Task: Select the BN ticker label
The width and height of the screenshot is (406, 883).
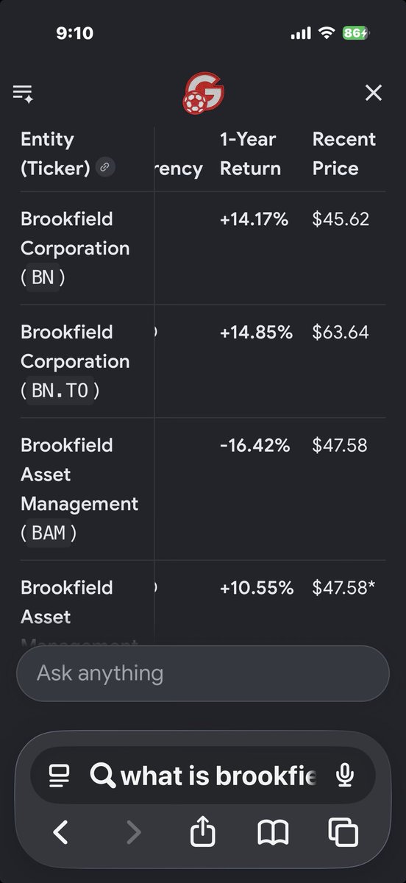Action: 43,278
